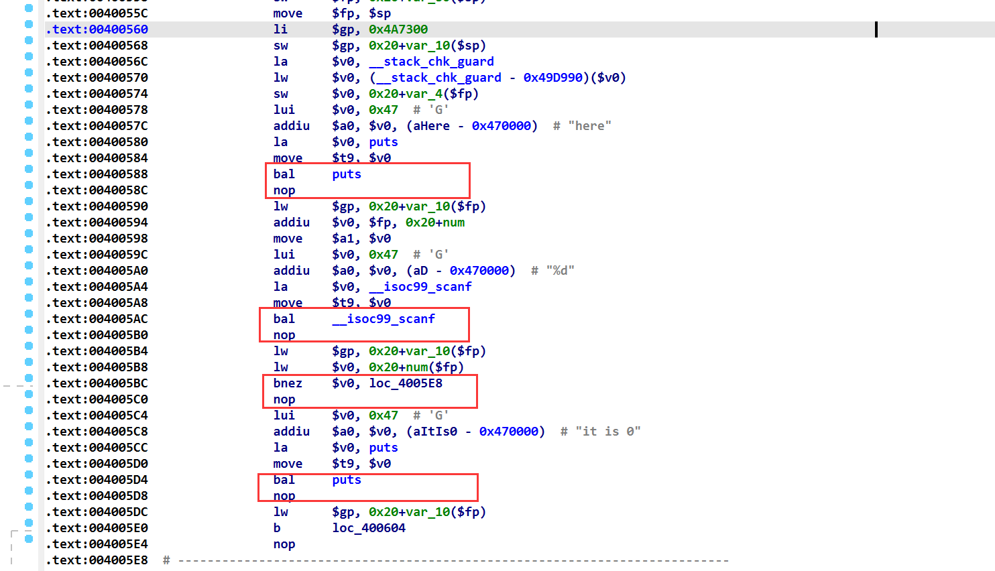This screenshot has height=571, width=995.
Task: Jump to loc_4005E8 branch target
Action: (406, 383)
